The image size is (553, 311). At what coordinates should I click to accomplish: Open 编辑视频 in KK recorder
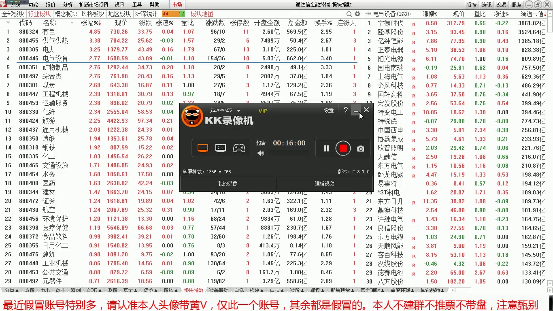pos(325,183)
